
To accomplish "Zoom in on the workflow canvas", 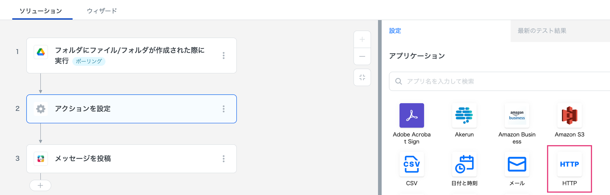I will tap(362, 40).
